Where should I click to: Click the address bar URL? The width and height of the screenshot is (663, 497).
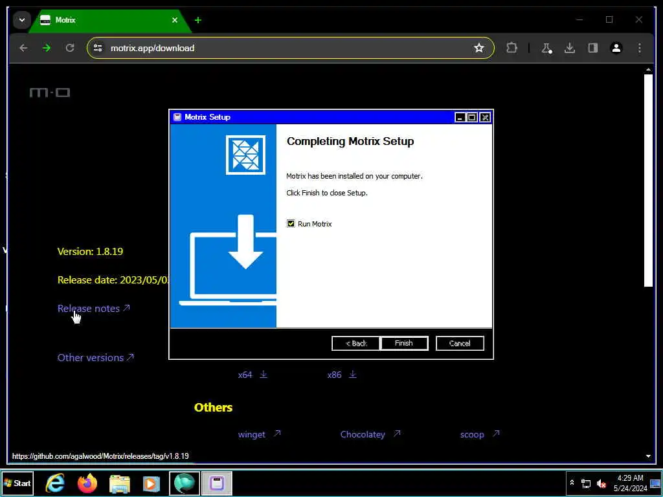click(x=153, y=48)
